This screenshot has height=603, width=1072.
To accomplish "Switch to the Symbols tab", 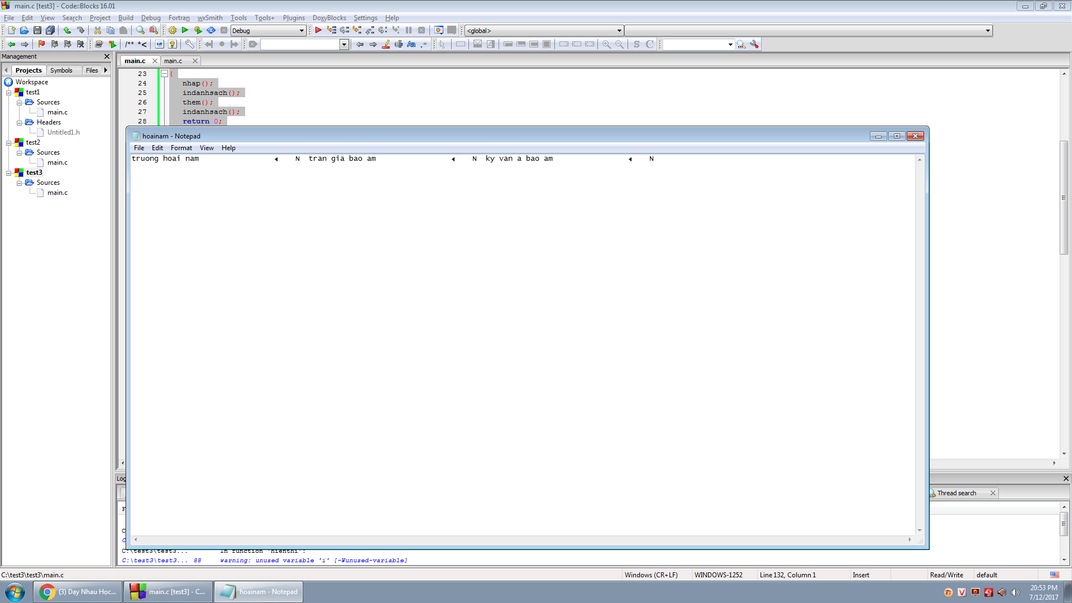I will (61, 70).
